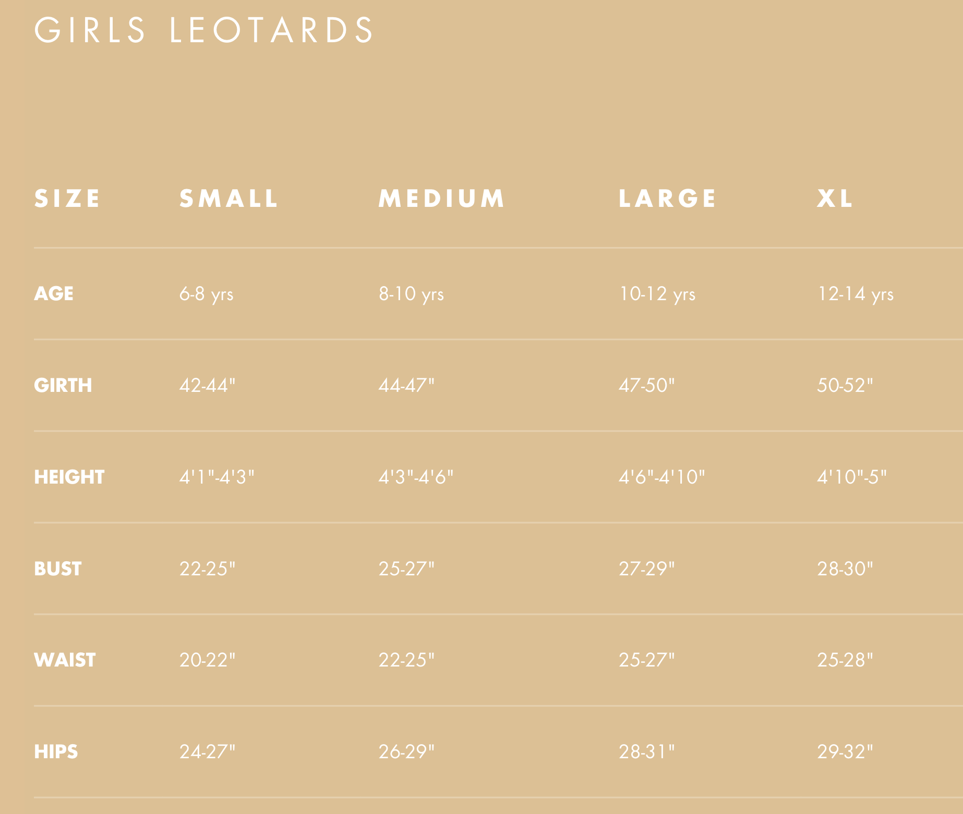The image size is (963, 814).
Task: Select the XL size column header
Action: (835, 199)
